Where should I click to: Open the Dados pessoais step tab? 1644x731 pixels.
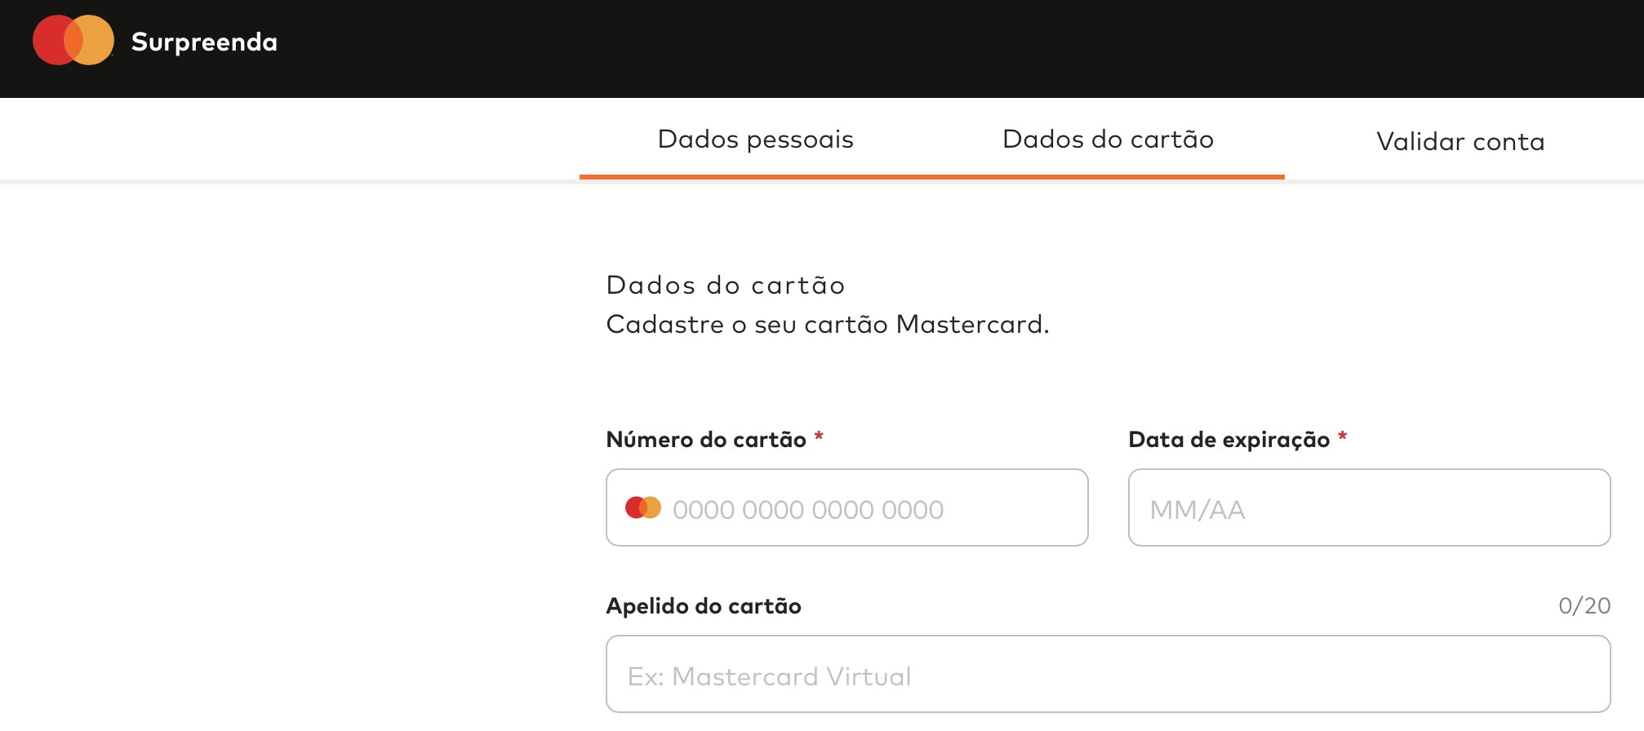(756, 139)
